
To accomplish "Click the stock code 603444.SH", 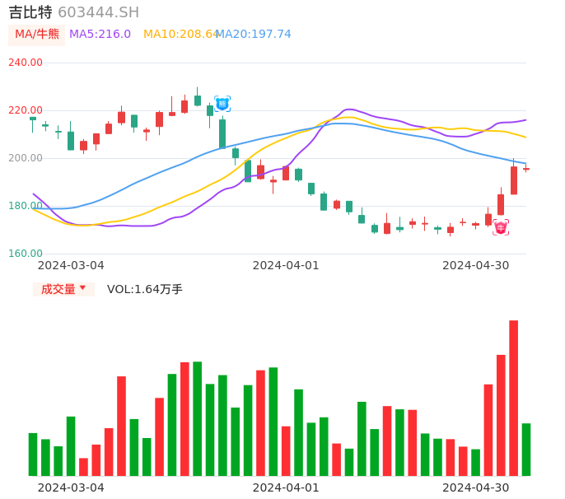I will 98,12.
